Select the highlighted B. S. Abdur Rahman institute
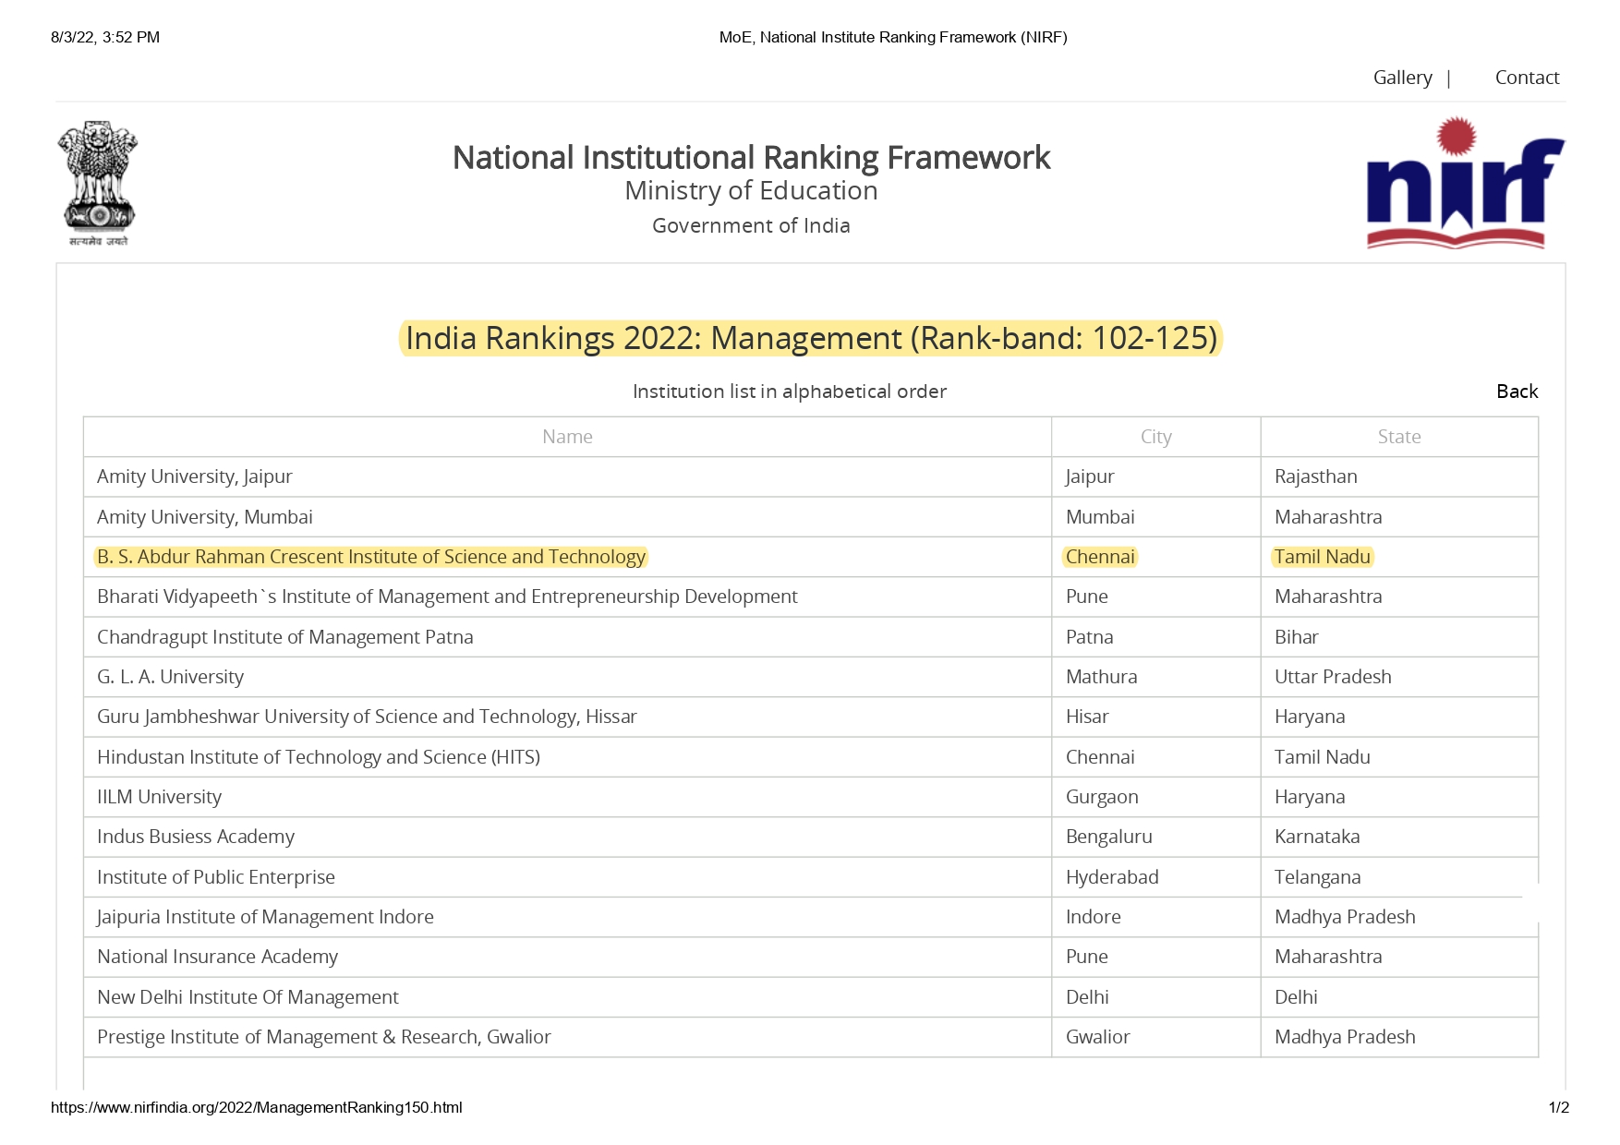 [x=371, y=557]
